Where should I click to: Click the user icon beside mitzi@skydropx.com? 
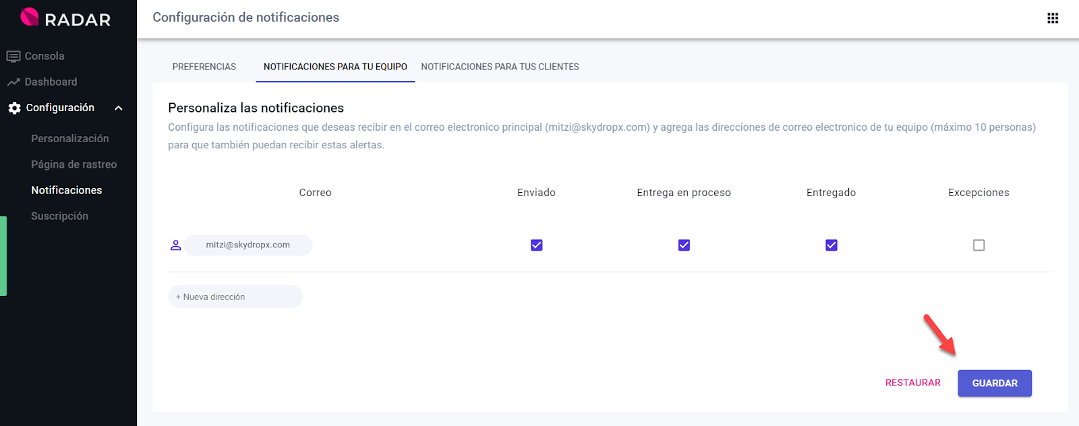tap(176, 245)
